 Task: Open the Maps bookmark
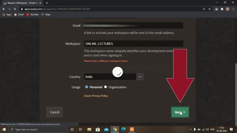pos(46,14)
